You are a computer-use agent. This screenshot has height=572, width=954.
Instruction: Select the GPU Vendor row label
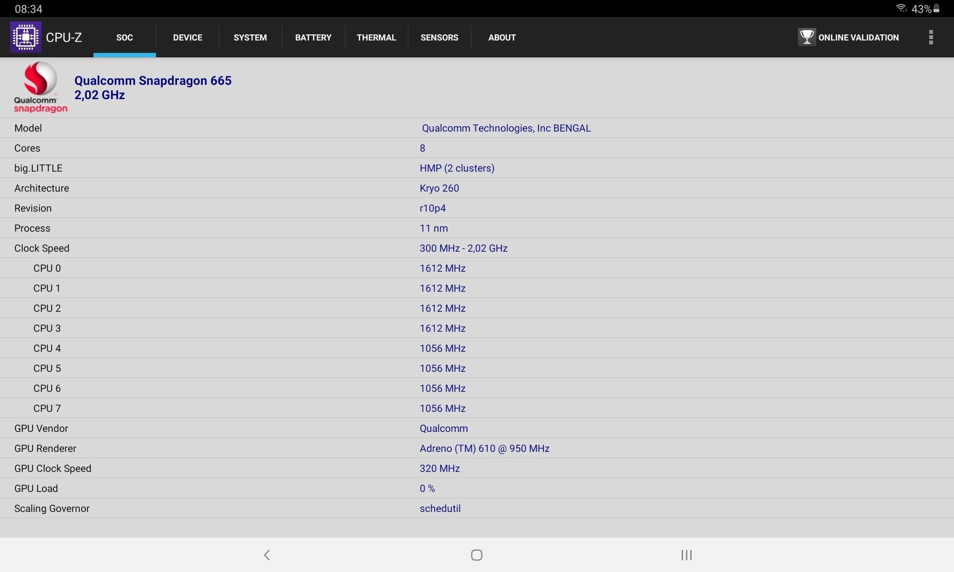[41, 429]
